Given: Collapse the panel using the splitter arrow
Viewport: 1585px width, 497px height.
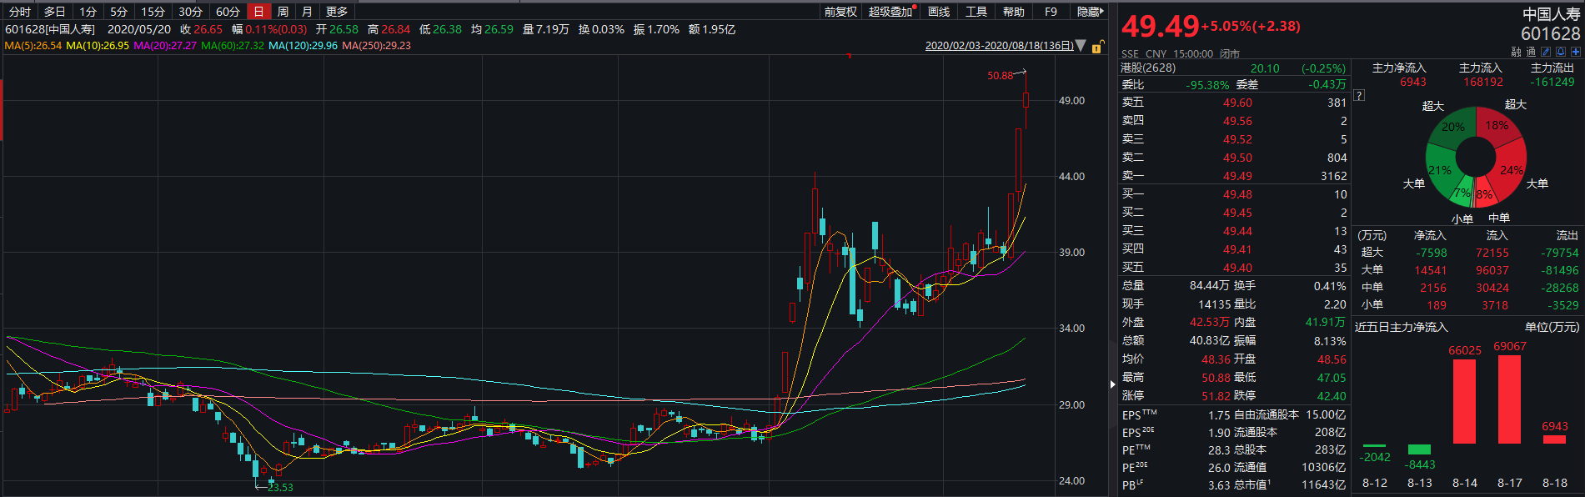Looking at the screenshot, I should pyautogui.click(x=1112, y=384).
